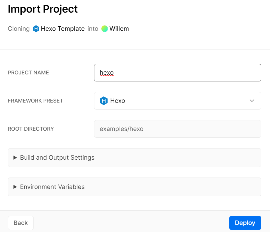Click the Willem account name
This screenshot has width=270, height=232.
pos(119,29)
